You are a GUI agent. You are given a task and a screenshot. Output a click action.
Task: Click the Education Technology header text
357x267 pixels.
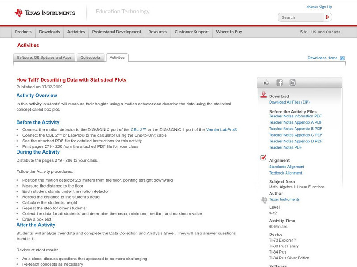tap(123, 12)
